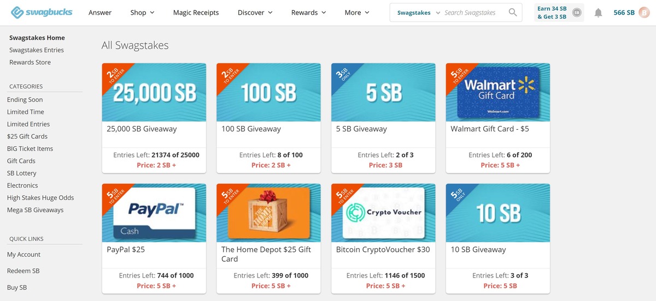Open the notifications bell
Screen dimensions: 656x301
click(598, 13)
